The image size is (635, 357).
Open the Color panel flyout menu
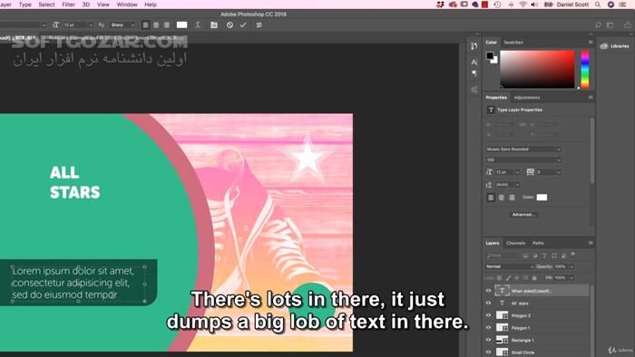(591, 42)
